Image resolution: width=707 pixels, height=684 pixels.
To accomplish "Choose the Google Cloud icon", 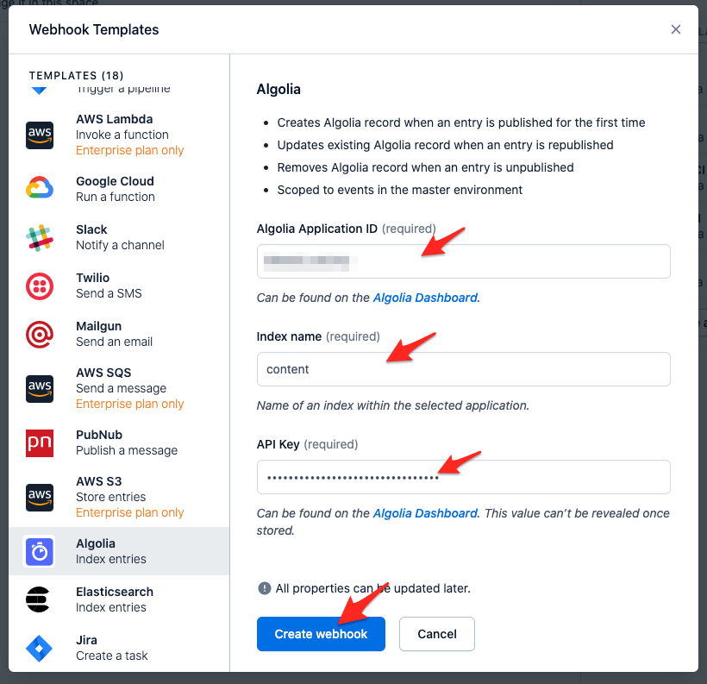I will tap(40, 188).
